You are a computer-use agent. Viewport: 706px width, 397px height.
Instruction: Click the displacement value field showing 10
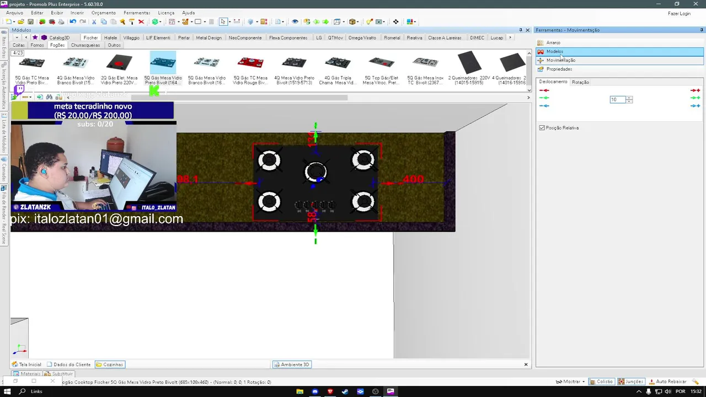click(618, 99)
